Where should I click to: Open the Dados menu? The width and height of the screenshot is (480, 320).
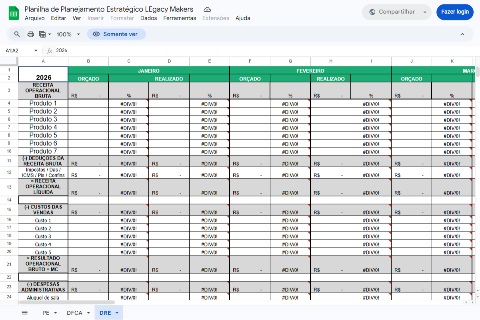click(x=148, y=18)
